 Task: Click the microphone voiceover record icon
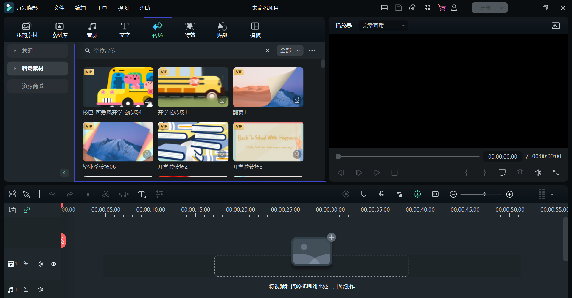tap(381, 194)
